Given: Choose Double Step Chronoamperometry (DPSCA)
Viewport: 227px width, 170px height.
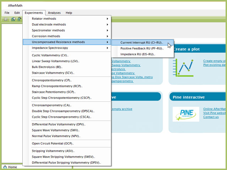Looking at the screenshot, I should (67, 111).
